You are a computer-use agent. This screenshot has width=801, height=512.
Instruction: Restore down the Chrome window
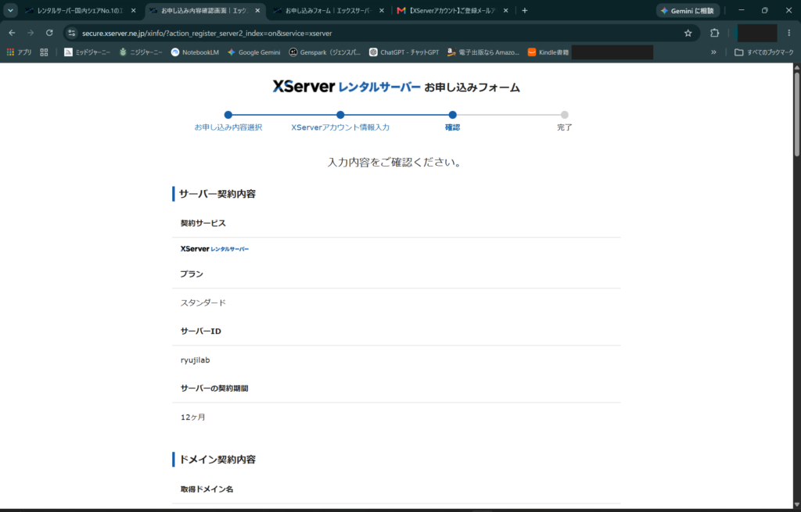[765, 10]
